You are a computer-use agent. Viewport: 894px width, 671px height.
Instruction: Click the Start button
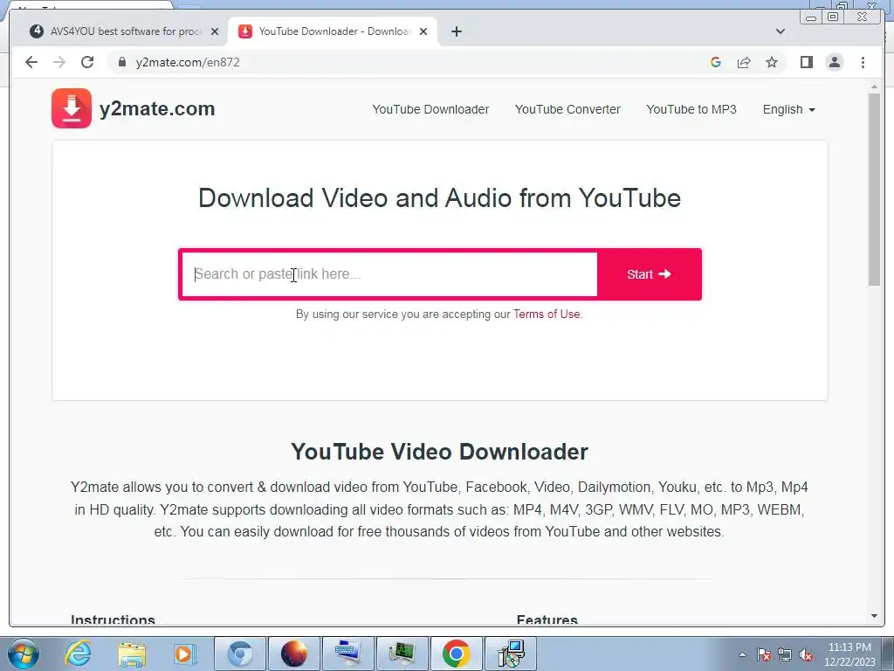(x=649, y=274)
